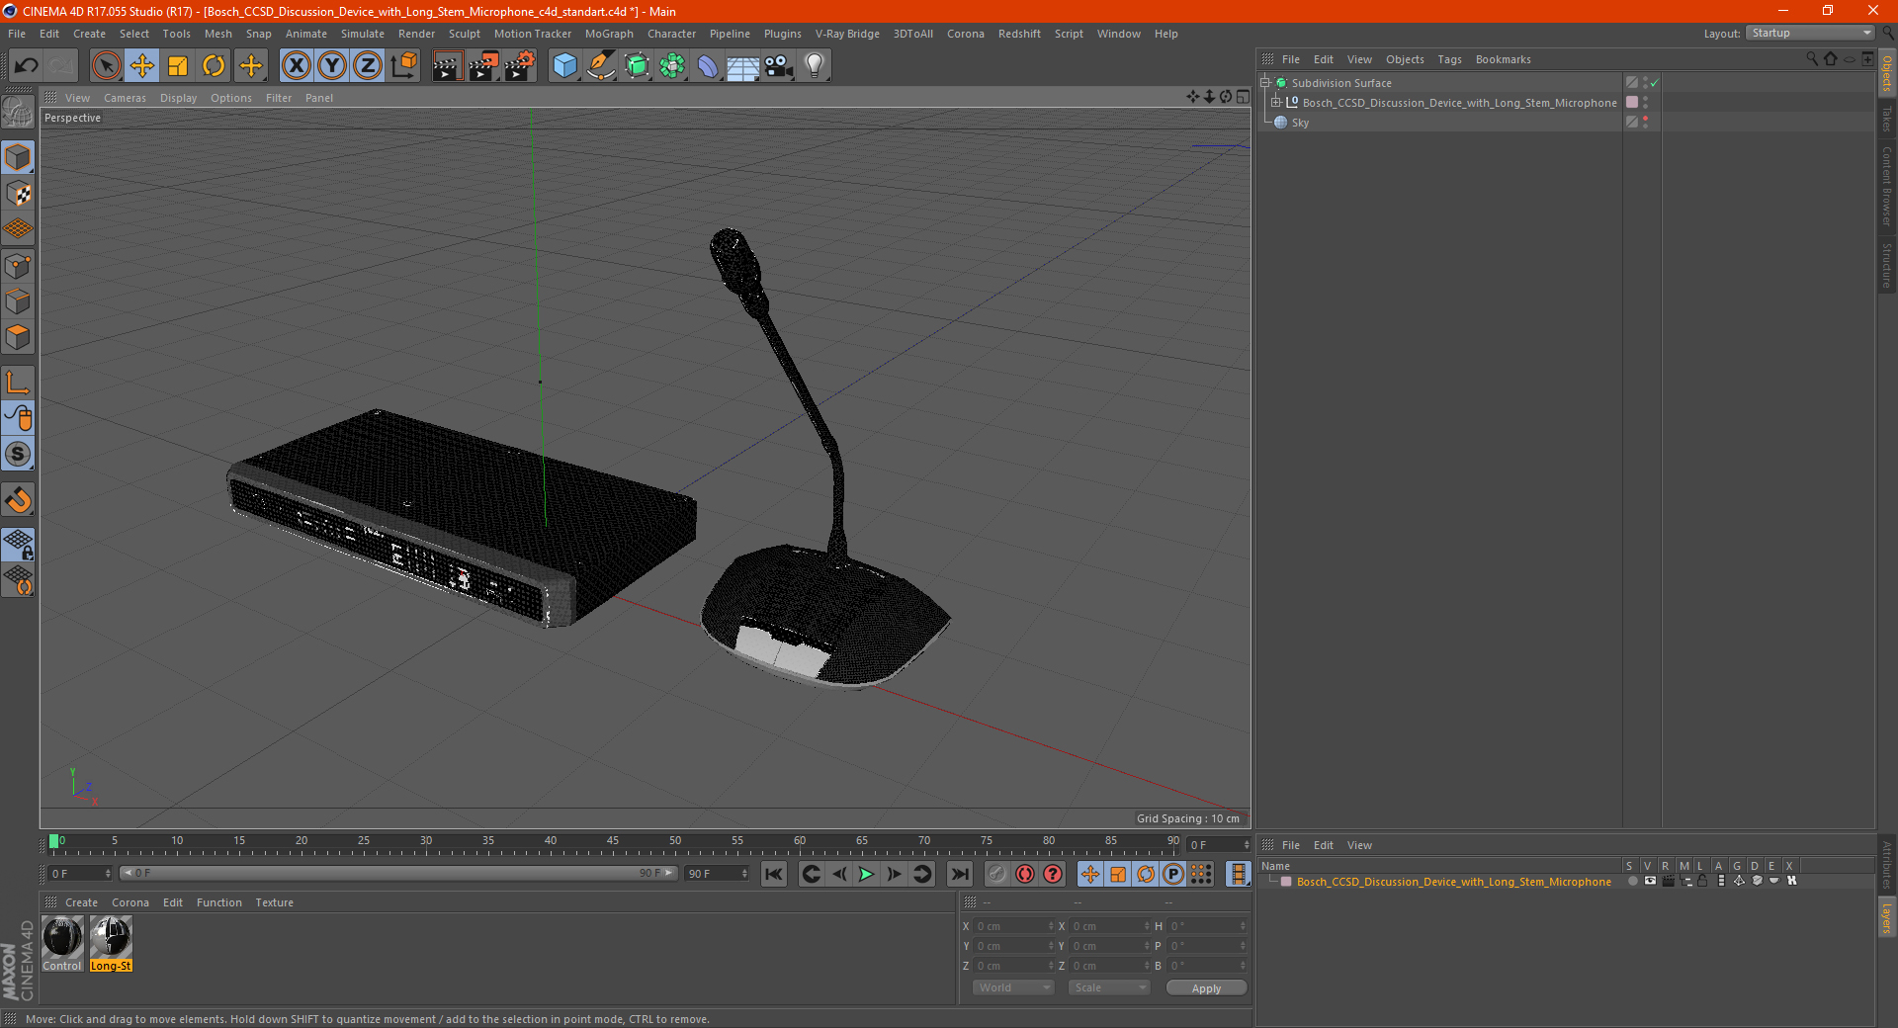Click the timeline preview range slider

[398, 874]
